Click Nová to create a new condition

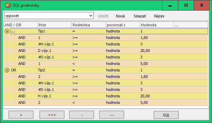[x=120, y=16]
